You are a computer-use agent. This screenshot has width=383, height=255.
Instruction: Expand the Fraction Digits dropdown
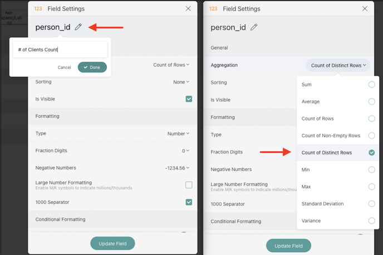(x=186, y=151)
